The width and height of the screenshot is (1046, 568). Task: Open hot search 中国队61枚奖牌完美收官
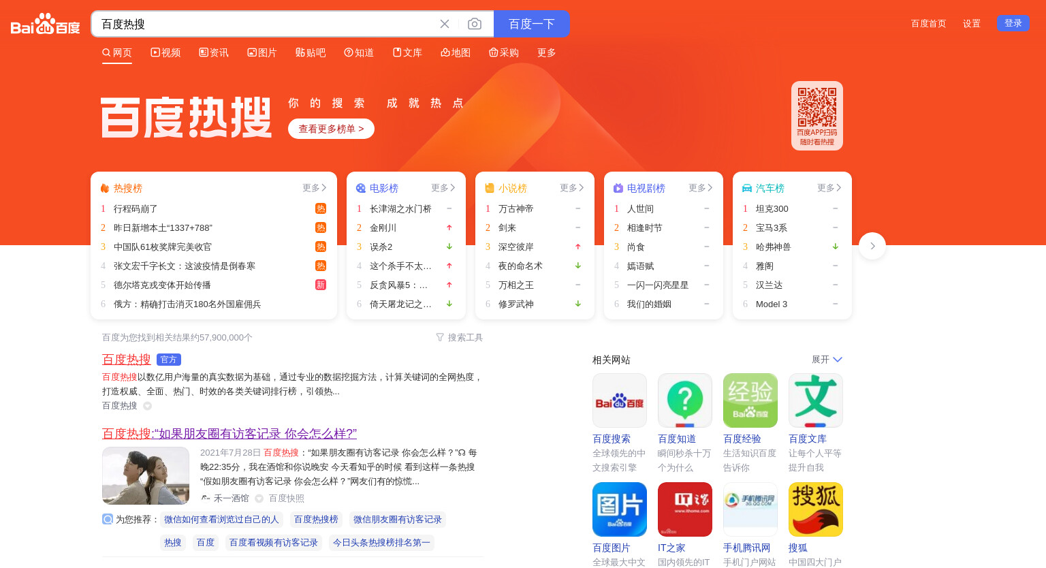163,247
